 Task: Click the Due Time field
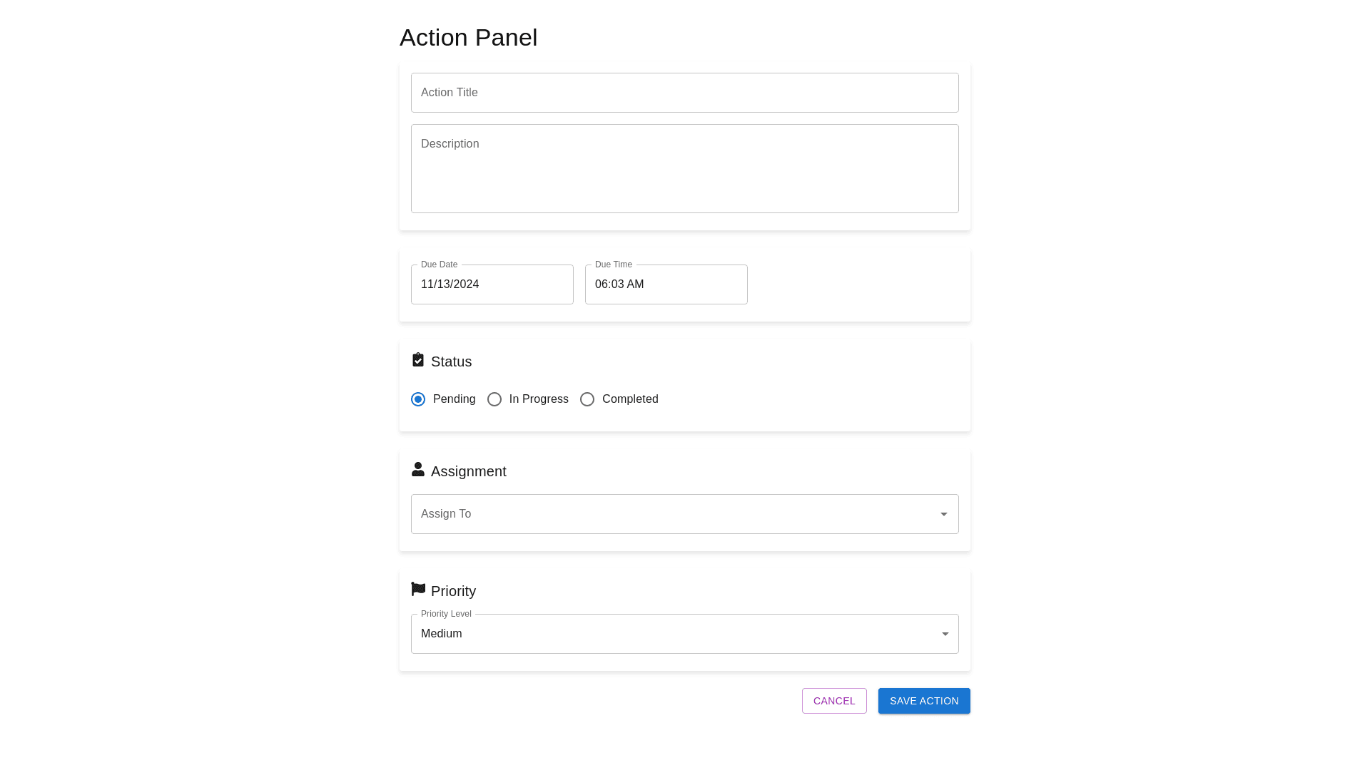[666, 284]
